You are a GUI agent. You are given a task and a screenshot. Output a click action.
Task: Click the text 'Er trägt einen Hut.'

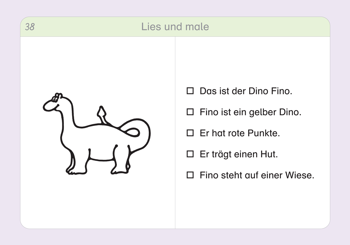click(239, 154)
